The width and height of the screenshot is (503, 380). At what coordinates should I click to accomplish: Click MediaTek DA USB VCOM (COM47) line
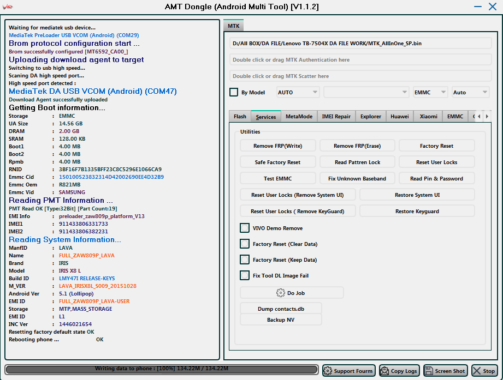pyautogui.click(x=93, y=91)
